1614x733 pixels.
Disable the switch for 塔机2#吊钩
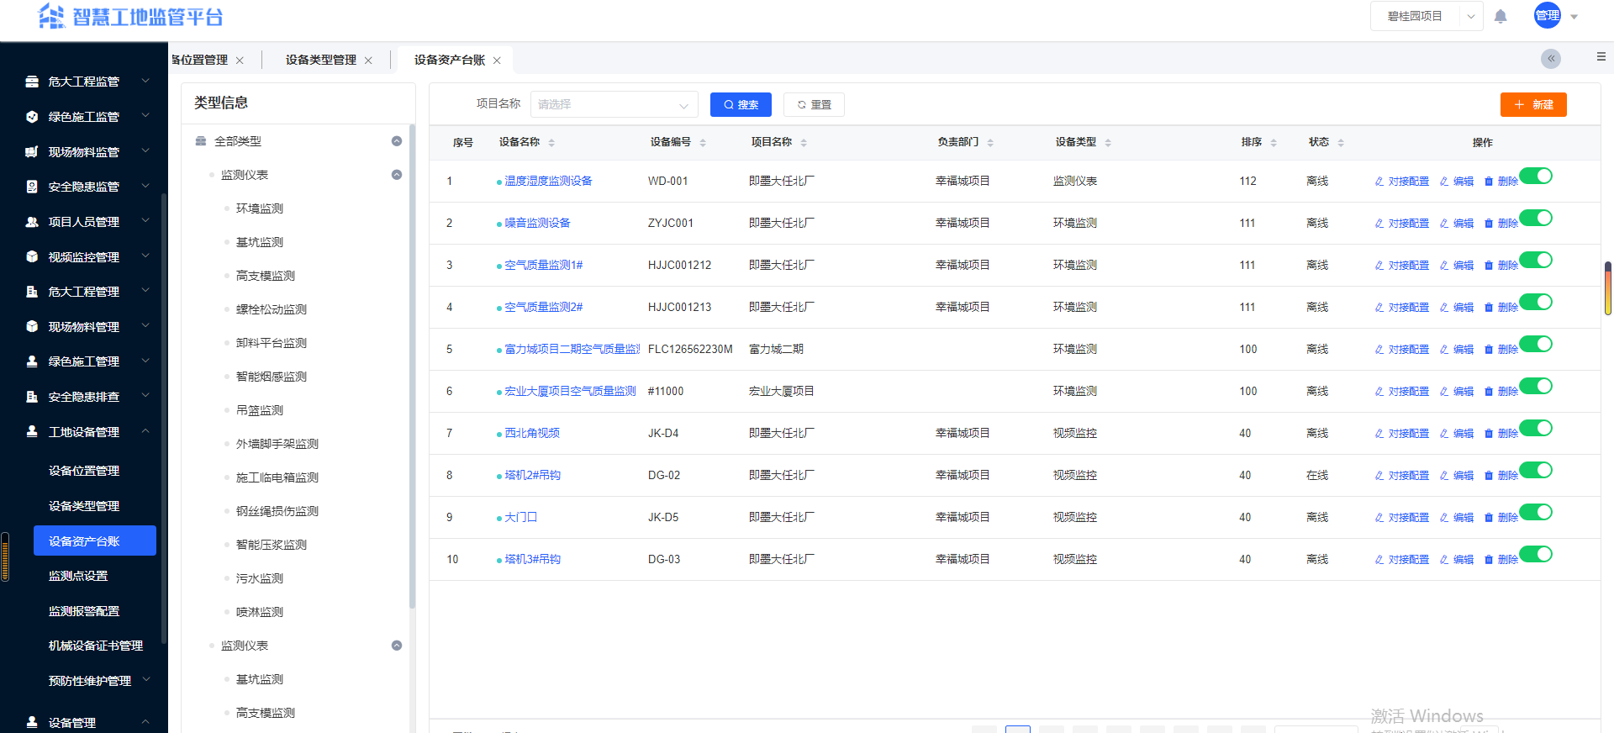(x=1536, y=470)
